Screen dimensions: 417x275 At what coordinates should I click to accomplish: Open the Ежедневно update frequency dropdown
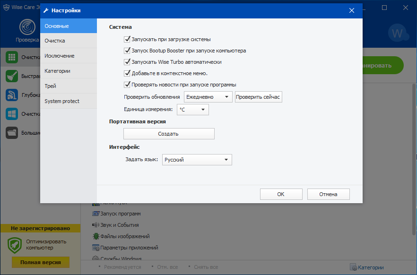pyautogui.click(x=208, y=97)
